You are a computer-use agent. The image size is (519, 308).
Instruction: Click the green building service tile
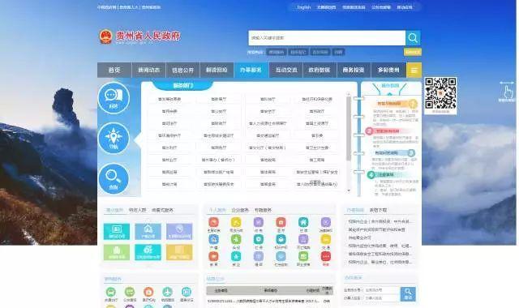coord(117,252)
